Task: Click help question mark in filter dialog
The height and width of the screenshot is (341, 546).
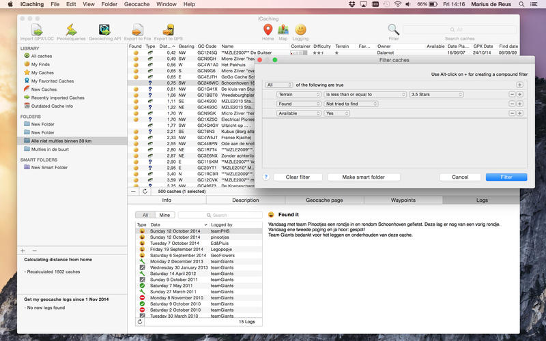Action: [x=266, y=177]
